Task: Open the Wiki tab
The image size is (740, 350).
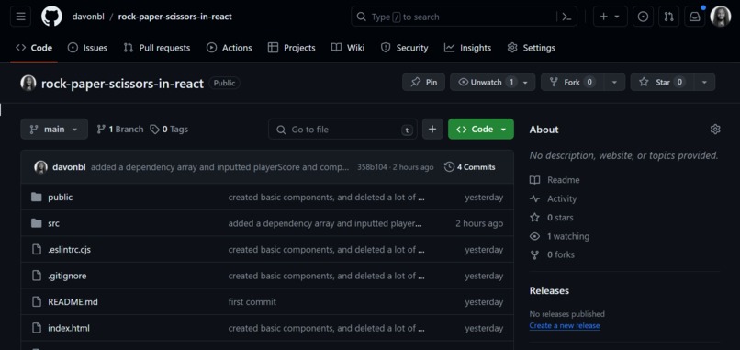Action: (x=348, y=48)
